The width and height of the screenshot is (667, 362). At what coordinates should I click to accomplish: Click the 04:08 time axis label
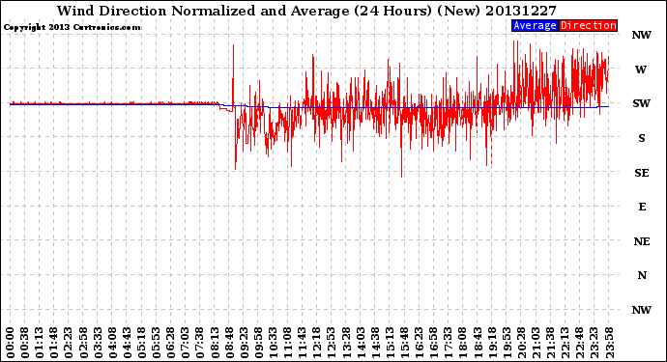112,343
